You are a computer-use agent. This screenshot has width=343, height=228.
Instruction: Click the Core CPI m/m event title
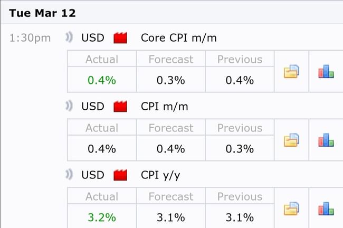tap(178, 38)
